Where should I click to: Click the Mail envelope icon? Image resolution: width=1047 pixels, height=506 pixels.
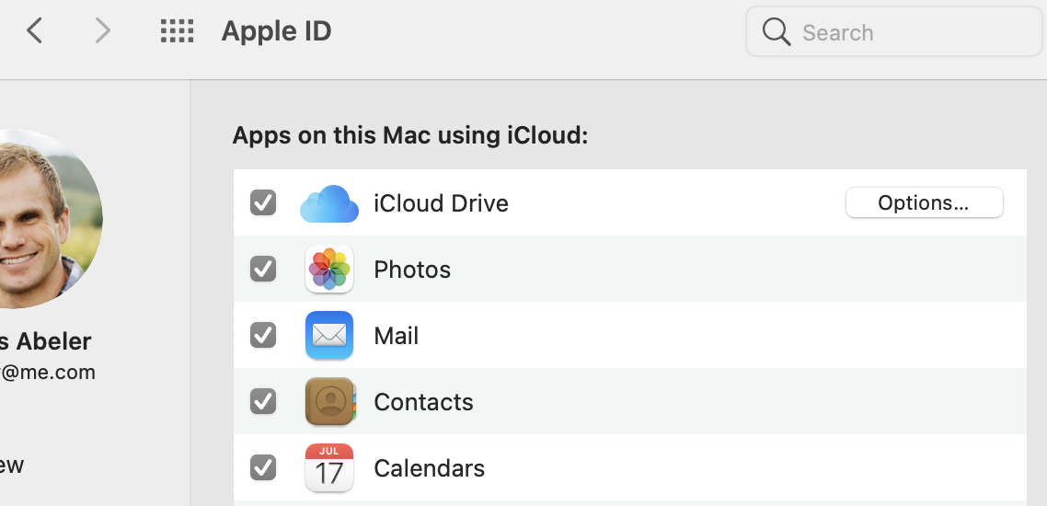click(329, 336)
